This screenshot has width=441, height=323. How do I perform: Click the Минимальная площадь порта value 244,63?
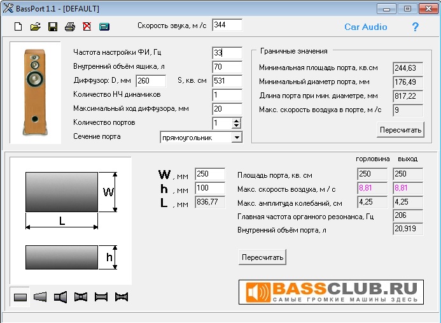(x=408, y=68)
